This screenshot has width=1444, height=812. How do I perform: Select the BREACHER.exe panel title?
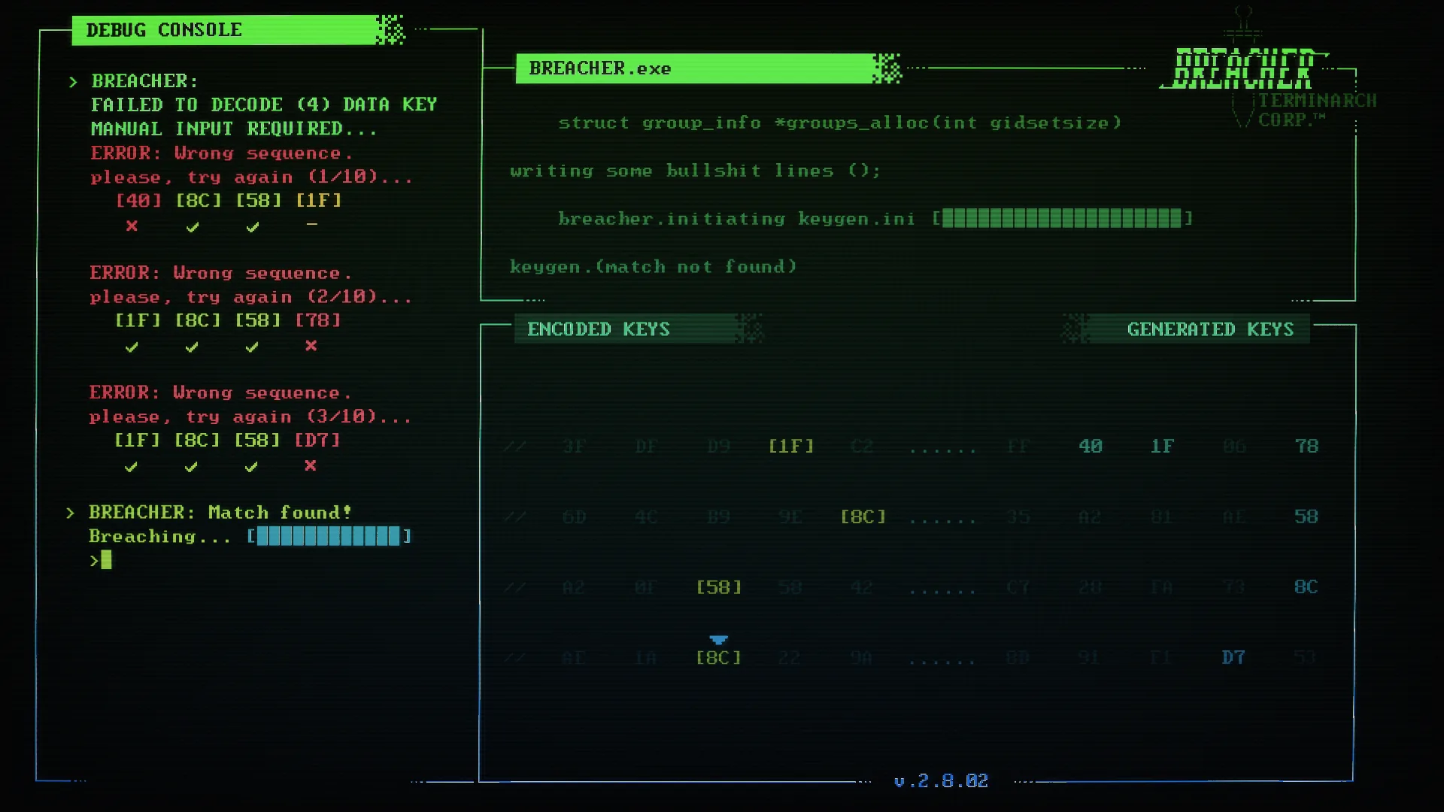[x=600, y=68]
